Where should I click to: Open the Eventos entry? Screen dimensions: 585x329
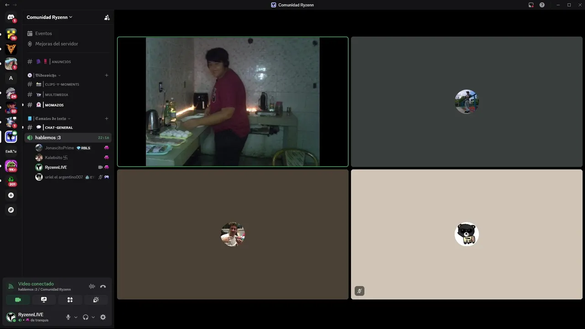68,33
